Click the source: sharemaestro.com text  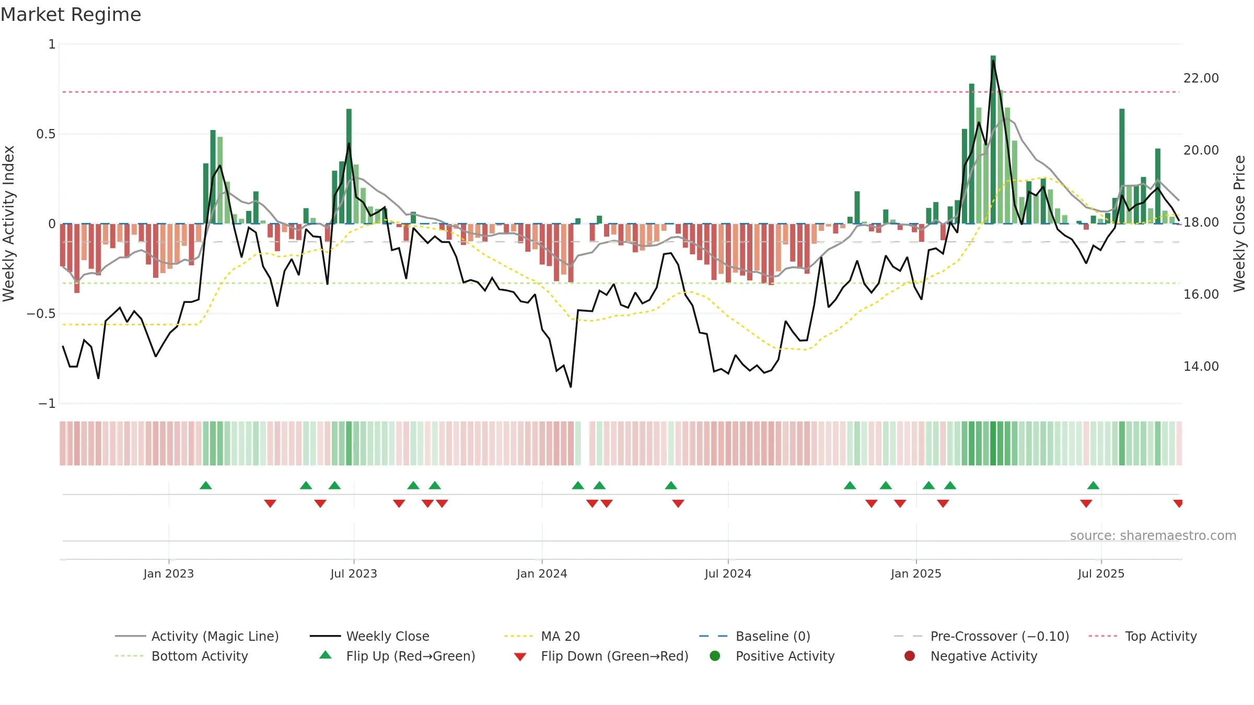(1153, 535)
